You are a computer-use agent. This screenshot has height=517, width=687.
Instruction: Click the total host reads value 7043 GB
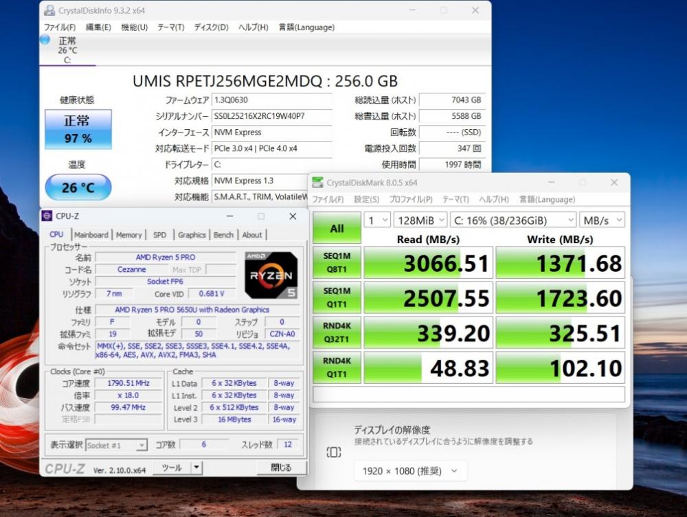click(452, 100)
